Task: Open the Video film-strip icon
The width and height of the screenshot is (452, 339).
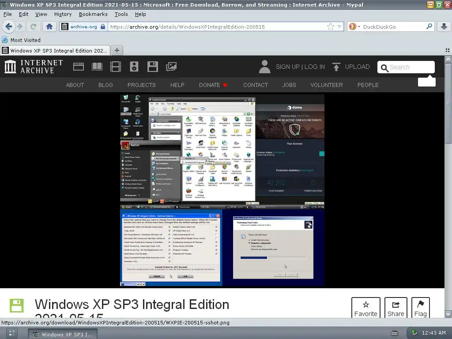Action: [x=116, y=67]
